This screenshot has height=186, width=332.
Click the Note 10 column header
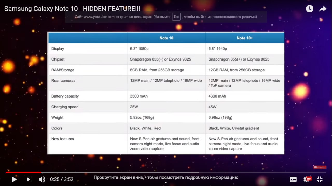click(166, 38)
